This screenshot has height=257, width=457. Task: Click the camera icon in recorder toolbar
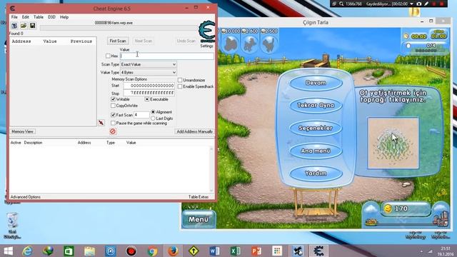[419, 4]
